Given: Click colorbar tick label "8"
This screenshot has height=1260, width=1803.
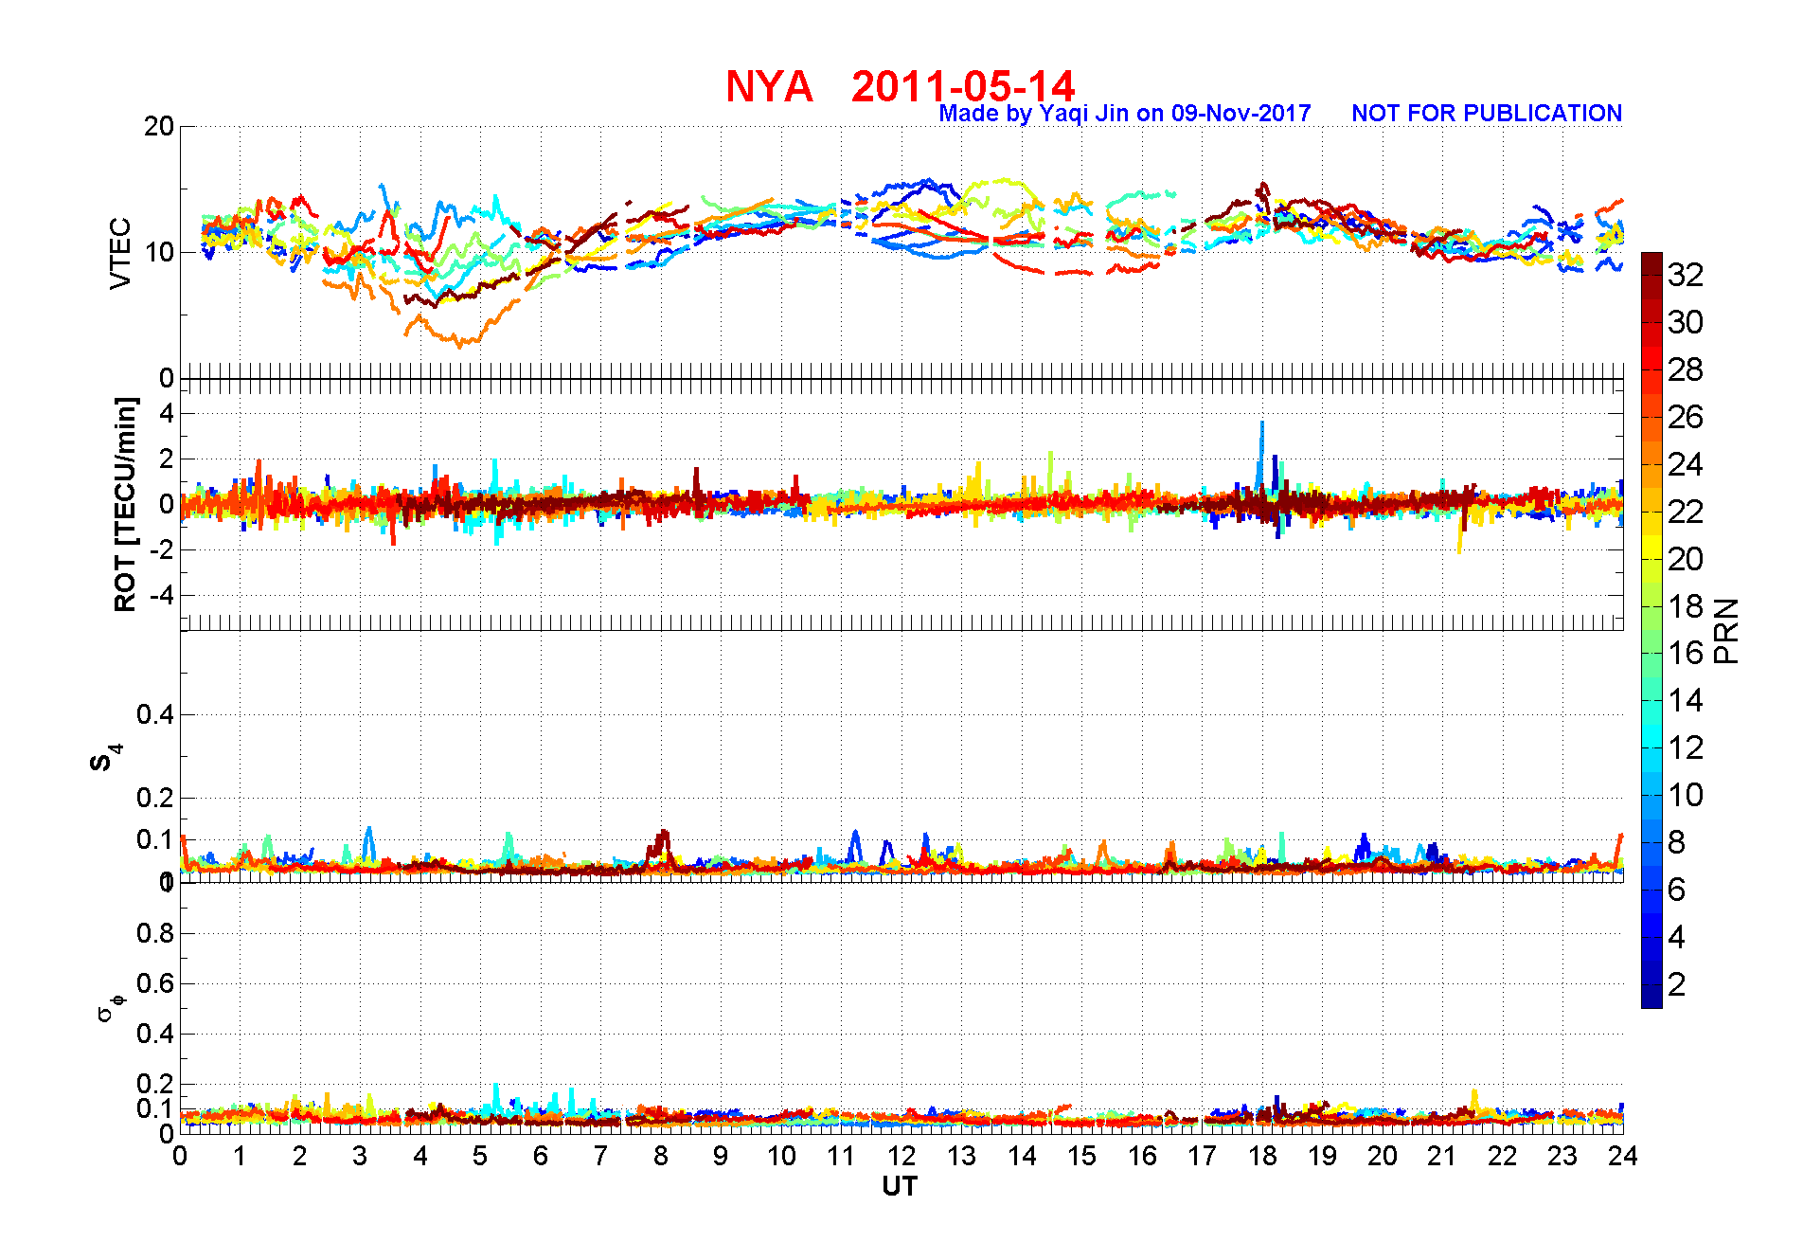Looking at the screenshot, I should [x=1676, y=842].
